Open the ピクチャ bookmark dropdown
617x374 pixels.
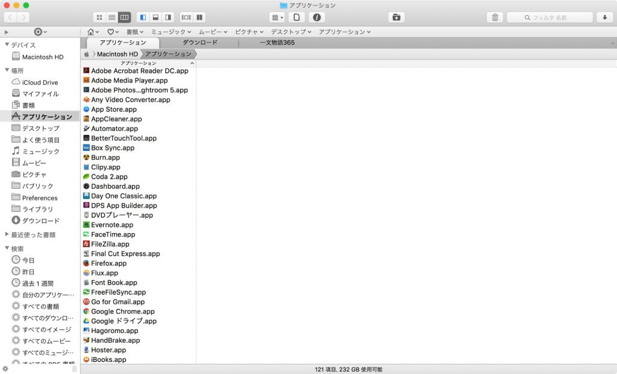[249, 32]
